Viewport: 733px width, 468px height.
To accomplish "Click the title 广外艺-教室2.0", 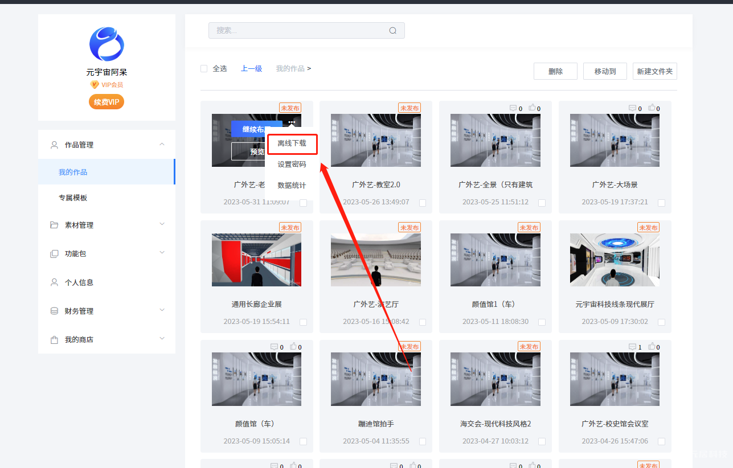I will pos(376,185).
